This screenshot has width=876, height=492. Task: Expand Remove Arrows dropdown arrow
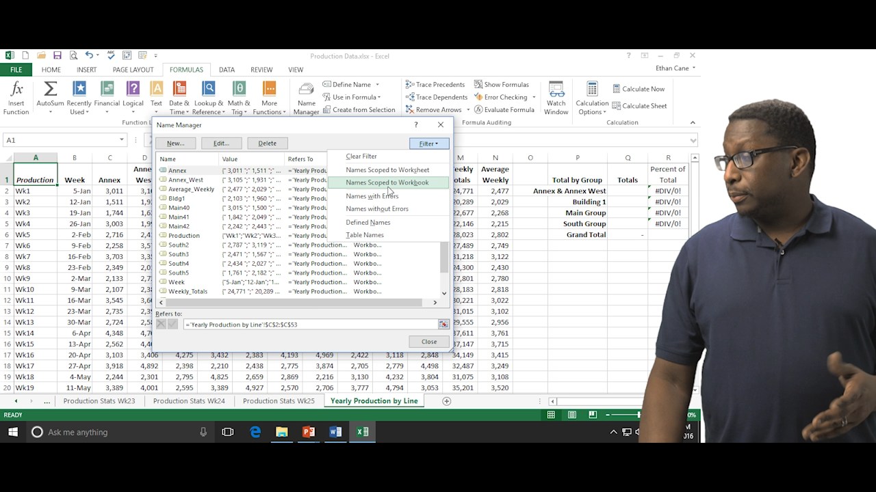pos(468,109)
